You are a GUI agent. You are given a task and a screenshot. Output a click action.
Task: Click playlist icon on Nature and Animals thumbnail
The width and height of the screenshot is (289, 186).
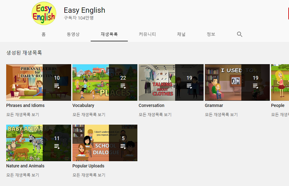click(57, 146)
